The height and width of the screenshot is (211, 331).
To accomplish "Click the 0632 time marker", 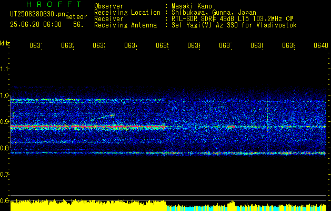I will 67,46.
